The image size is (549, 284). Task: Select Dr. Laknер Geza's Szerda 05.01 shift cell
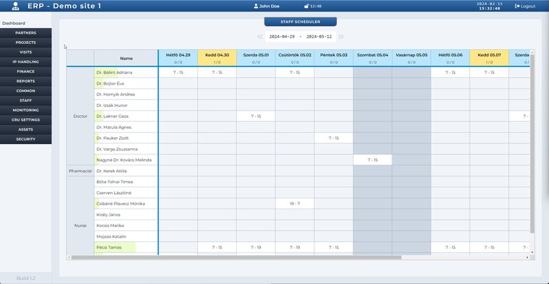click(x=256, y=116)
